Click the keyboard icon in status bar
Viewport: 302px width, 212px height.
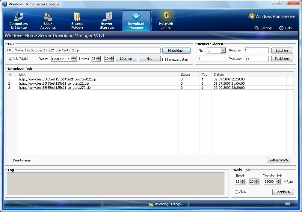[x=287, y=204]
